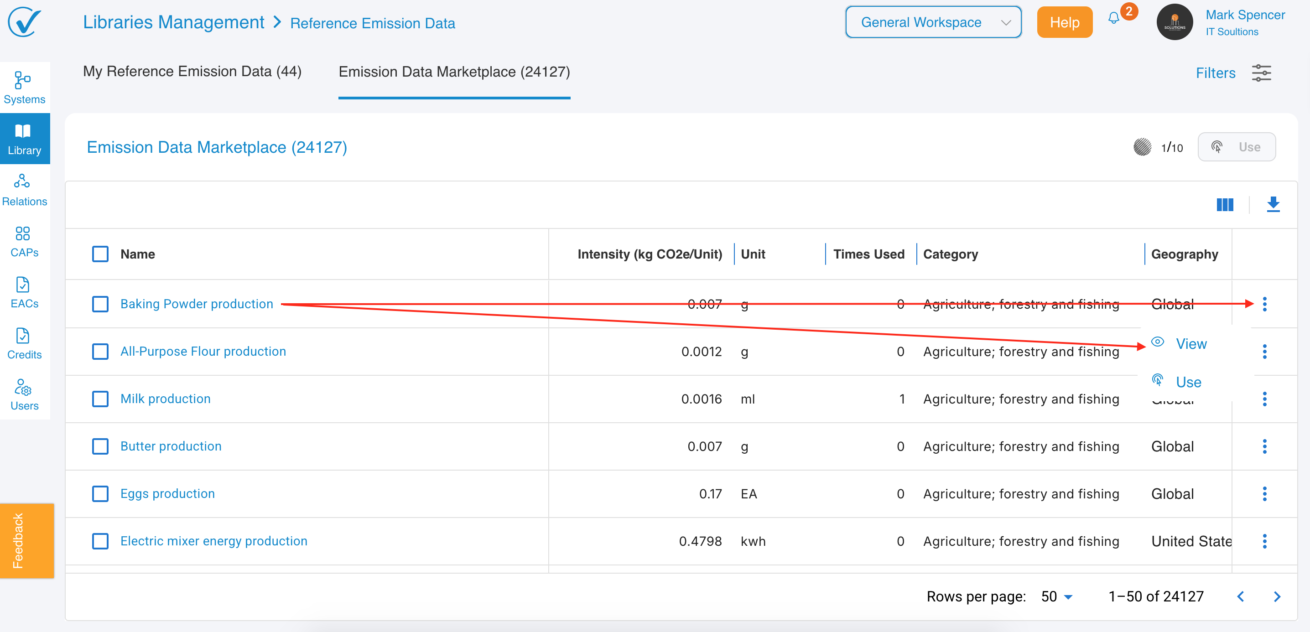Viewport: 1310px width, 632px height.
Task: Click the Mark Spencer user name
Action: coord(1245,15)
